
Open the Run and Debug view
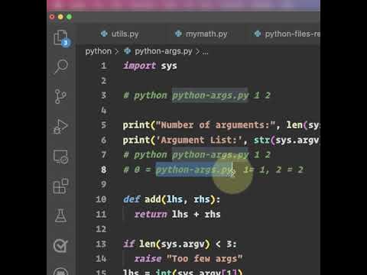(60, 127)
